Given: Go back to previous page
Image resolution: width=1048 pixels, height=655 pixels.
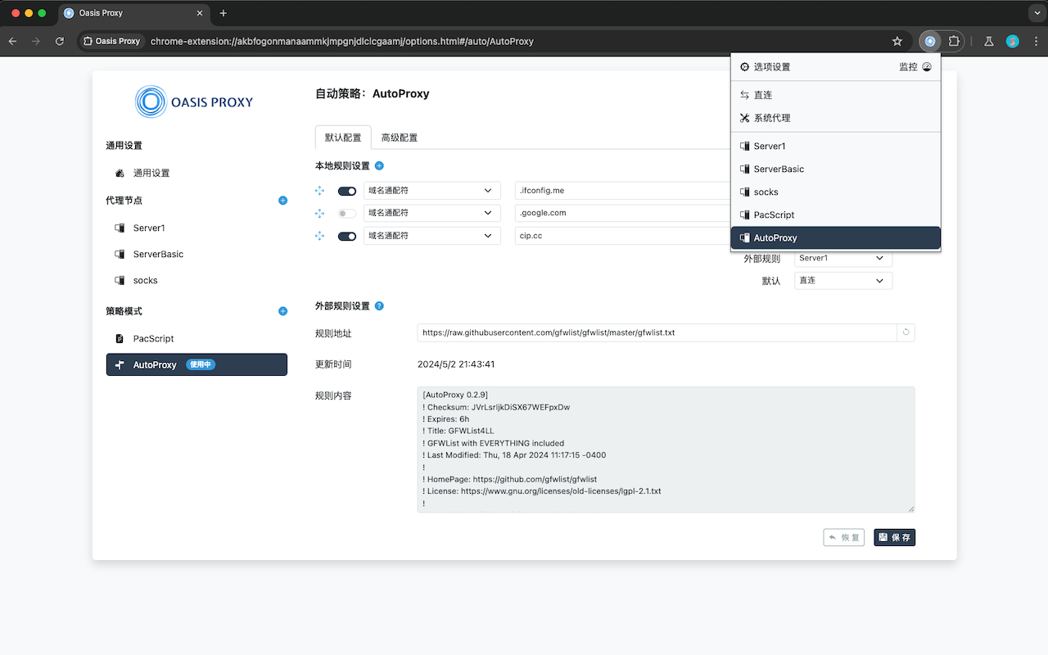Looking at the screenshot, I should [x=13, y=41].
